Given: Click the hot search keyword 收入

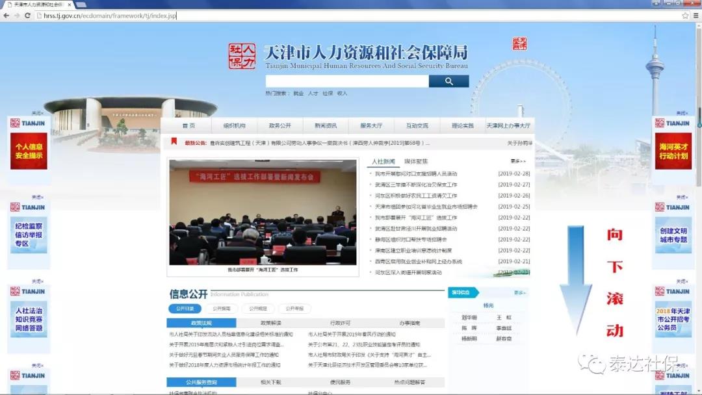Looking at the screenshot, I should [x=342, y=94].
